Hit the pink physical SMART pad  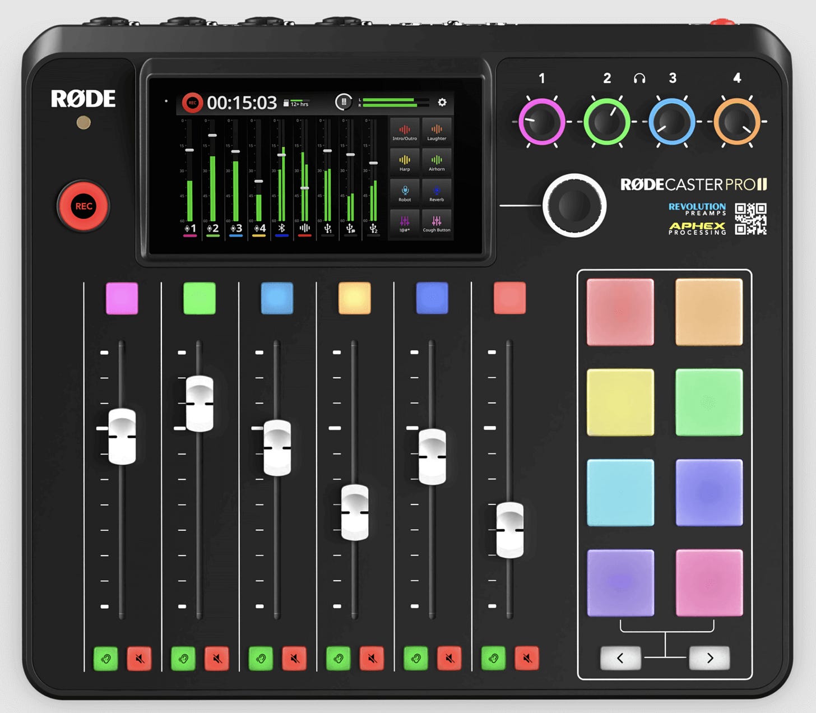pyautogui.click(x=709, y=583)
